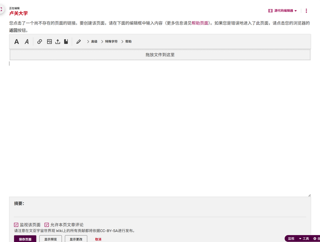Click the 拖放文件到这里 drop zone
The height and width of the screenshot is (242, 320).
(x=160, y=55)
